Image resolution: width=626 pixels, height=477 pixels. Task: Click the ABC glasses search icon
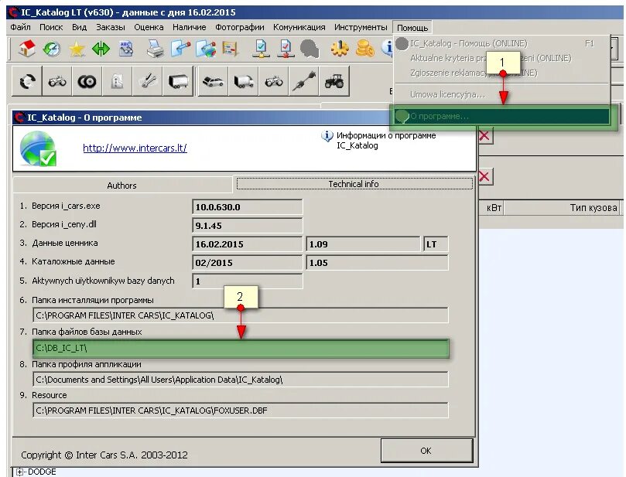[x=126, y=49]
